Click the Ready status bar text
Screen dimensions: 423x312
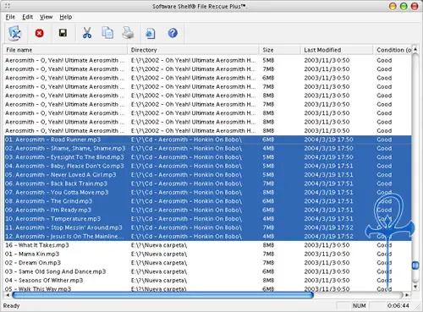[x=11, y=305]
